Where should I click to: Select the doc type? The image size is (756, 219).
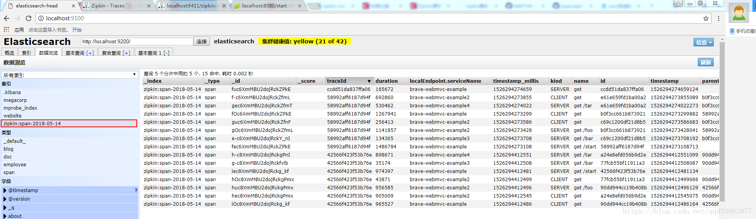(x=70, y=157)
